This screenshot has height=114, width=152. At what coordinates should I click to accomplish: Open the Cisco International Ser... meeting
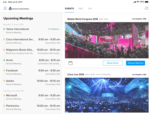coord(32,41)
